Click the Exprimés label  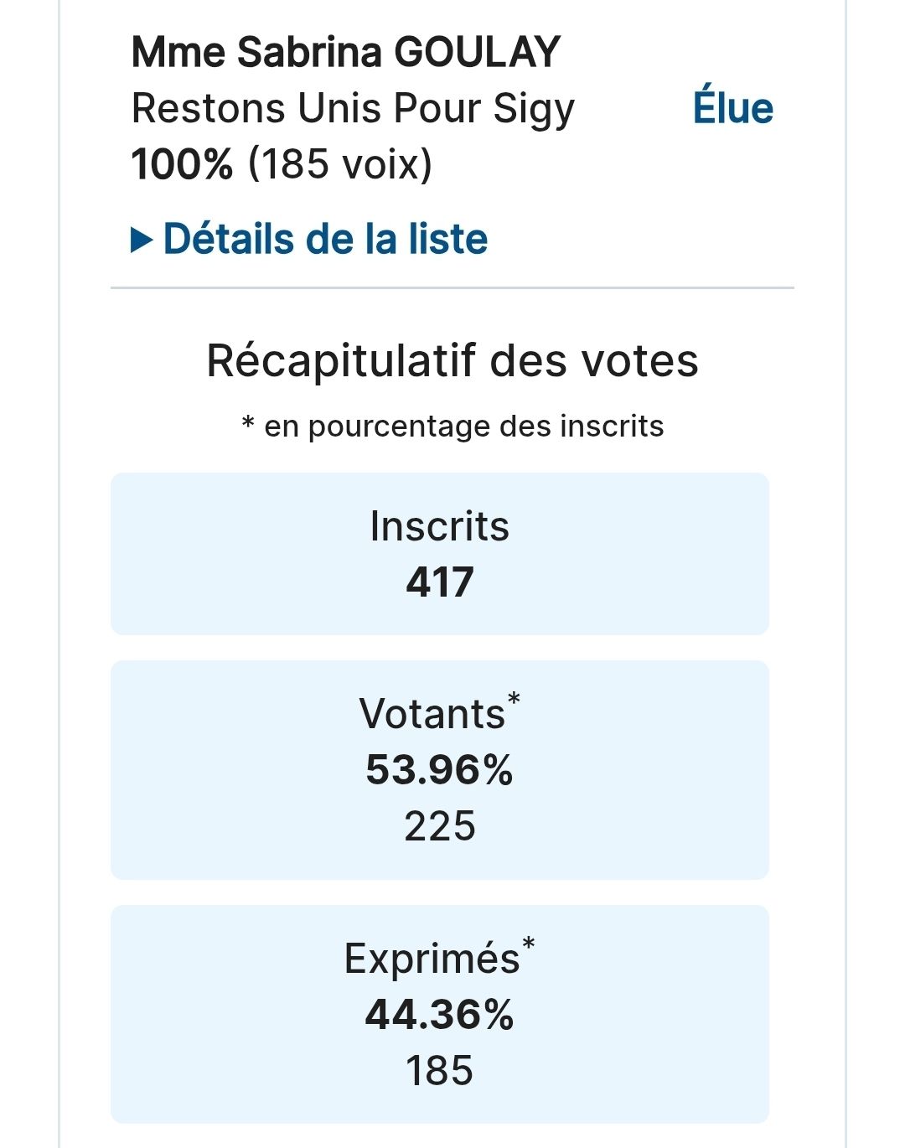coord(432,959)
